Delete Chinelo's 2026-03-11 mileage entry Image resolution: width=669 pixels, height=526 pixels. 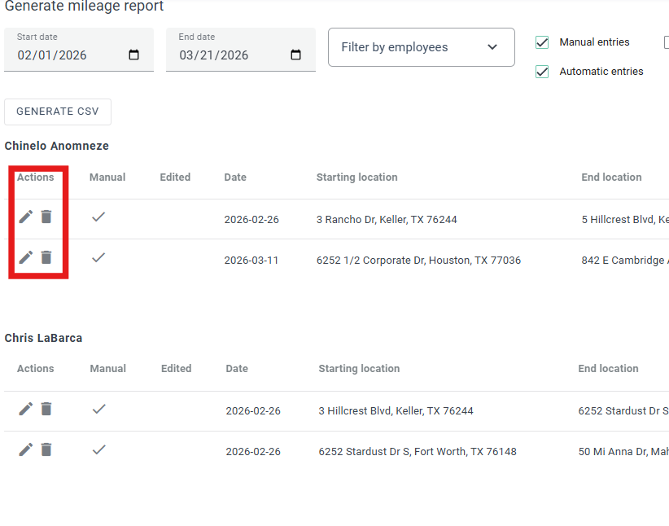(46, 257)
